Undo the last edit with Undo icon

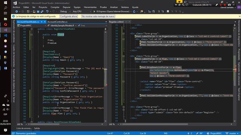[x=47, y=12]
